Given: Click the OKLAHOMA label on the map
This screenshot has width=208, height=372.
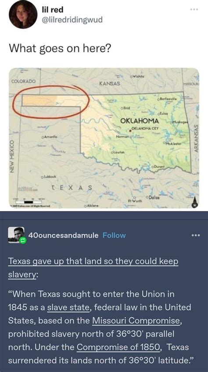Looking at the screenshot, I should pos(140,121).
